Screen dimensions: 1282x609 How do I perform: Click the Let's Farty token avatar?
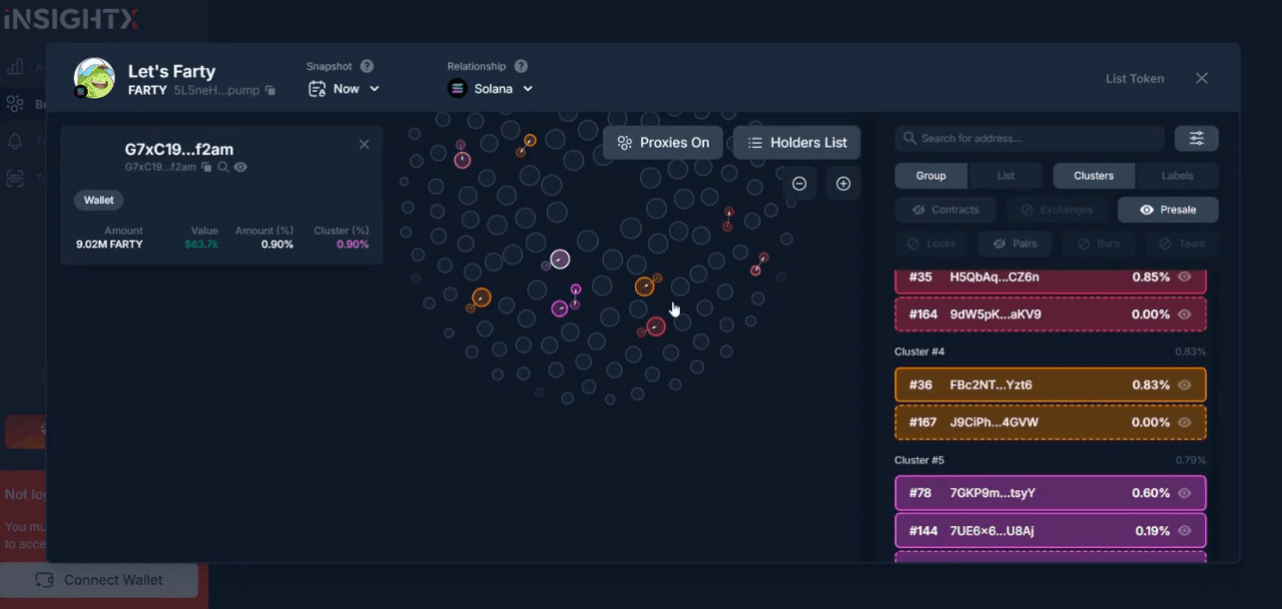point(95,78)
